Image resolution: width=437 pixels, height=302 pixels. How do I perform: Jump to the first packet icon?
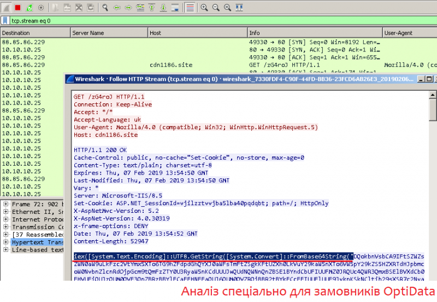(x=151, y=8)
